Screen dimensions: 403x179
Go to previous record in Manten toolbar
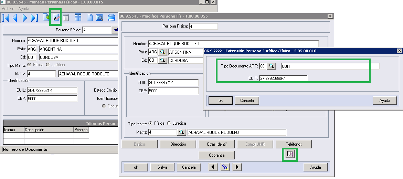pos(15,18)
